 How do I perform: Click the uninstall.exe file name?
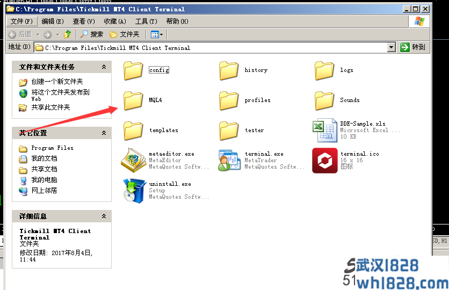(170, 184)
